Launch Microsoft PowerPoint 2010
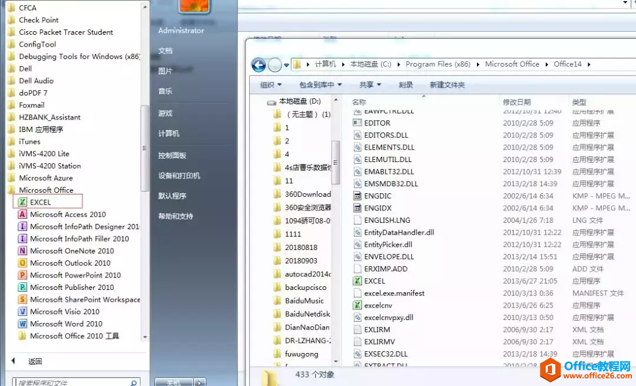 (69, 275)
